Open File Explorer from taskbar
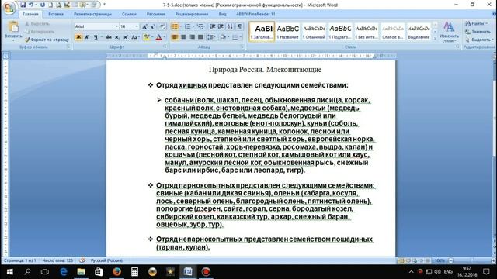 [81, 271]
